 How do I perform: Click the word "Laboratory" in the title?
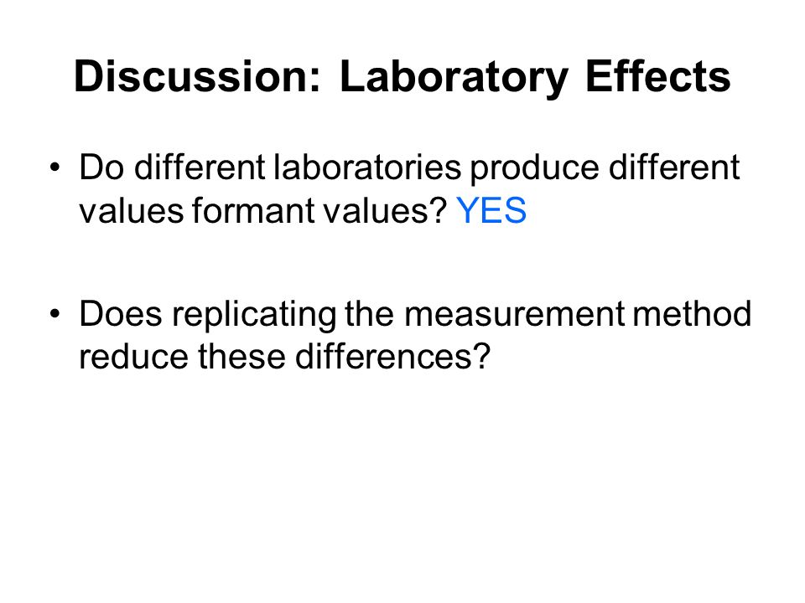click(454, 78)
